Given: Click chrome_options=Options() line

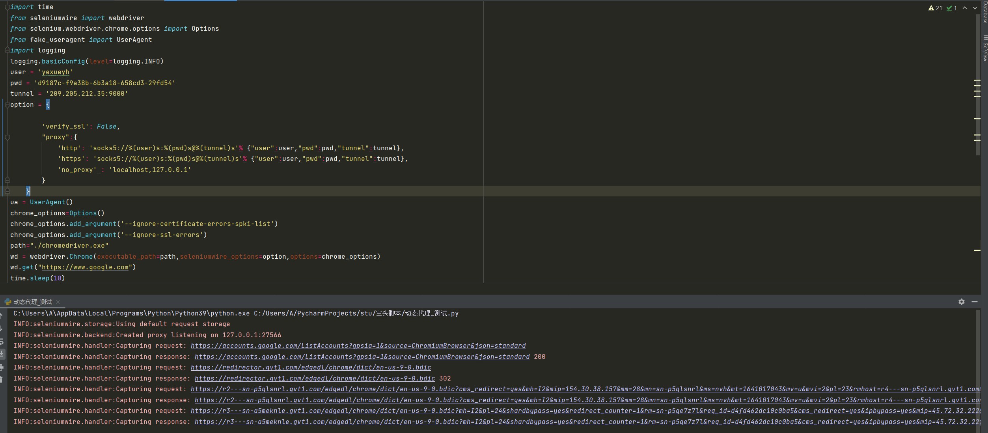Looking at the screenshot, I should (57, 213).
